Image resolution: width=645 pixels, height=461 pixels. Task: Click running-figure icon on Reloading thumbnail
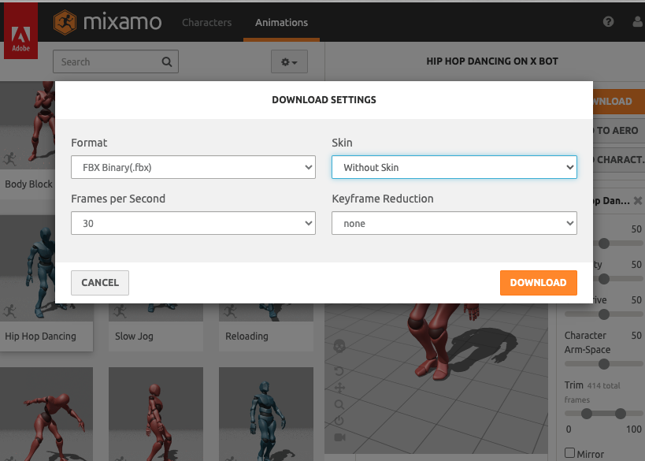230,310
